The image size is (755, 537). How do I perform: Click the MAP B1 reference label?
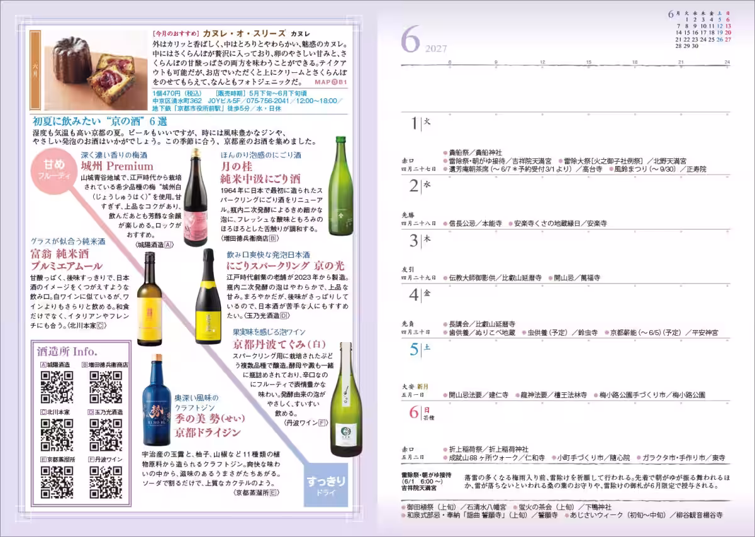[x=331, y=82]
